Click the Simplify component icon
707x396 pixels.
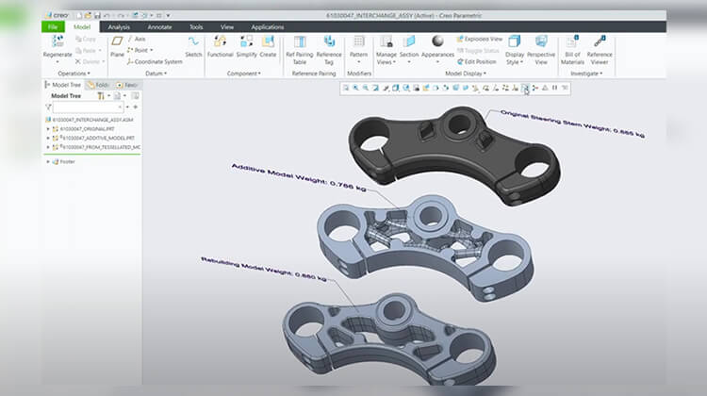click(x=247, y=42)
